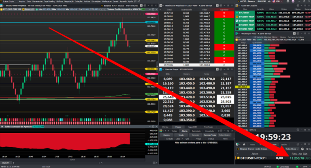The image size is (311, 168).
Task: Open settings gear icon in top-right header
Action: tap(288, 1)
